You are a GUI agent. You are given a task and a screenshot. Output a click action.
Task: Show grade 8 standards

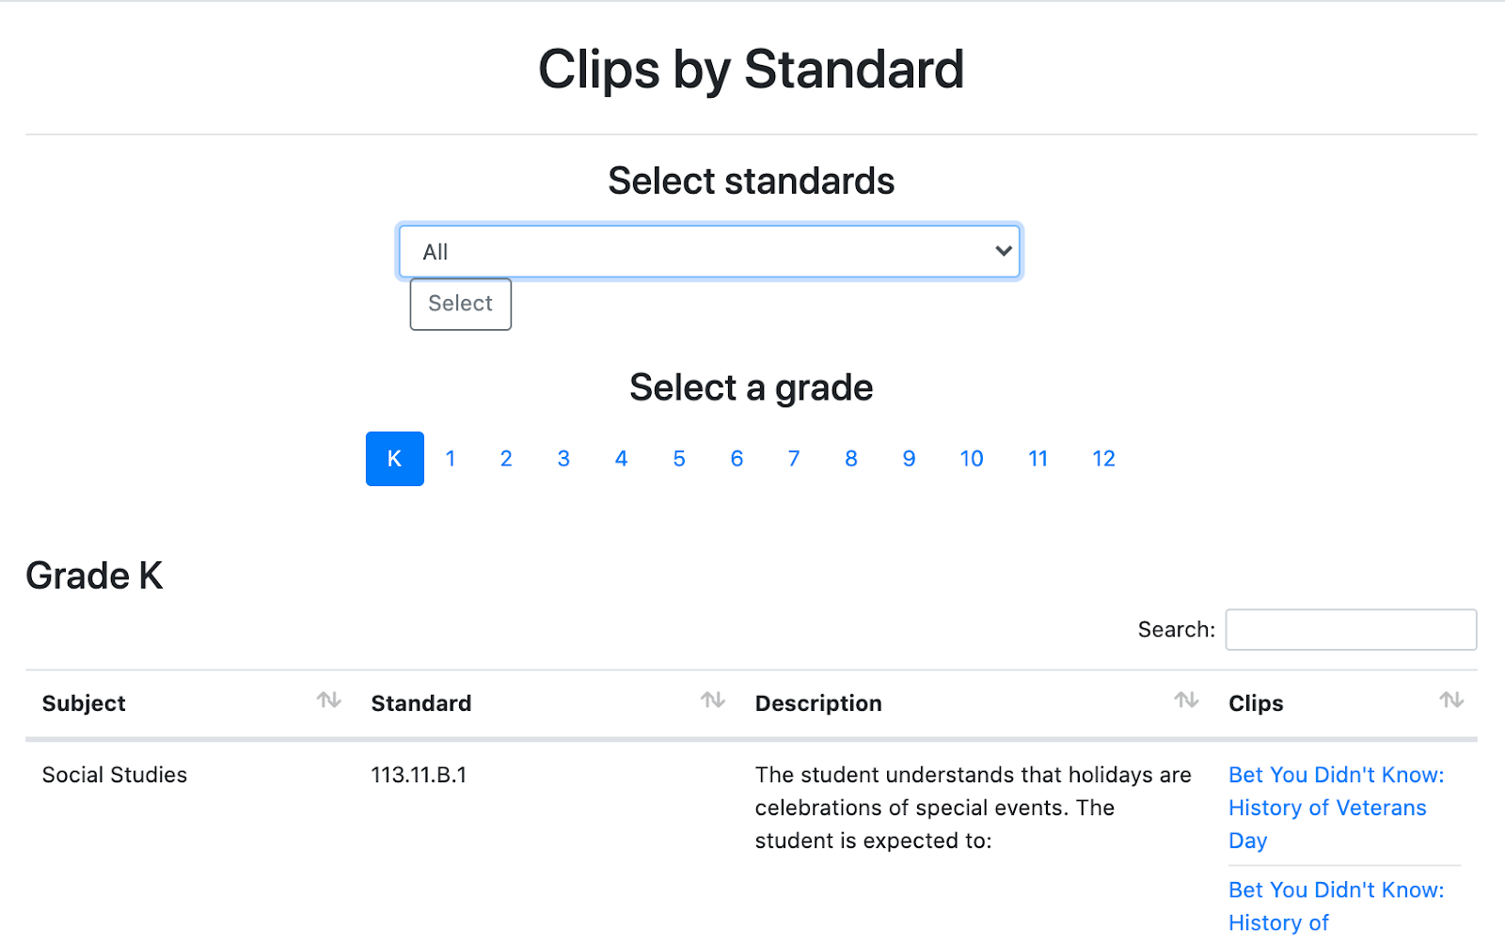(851, 459)
